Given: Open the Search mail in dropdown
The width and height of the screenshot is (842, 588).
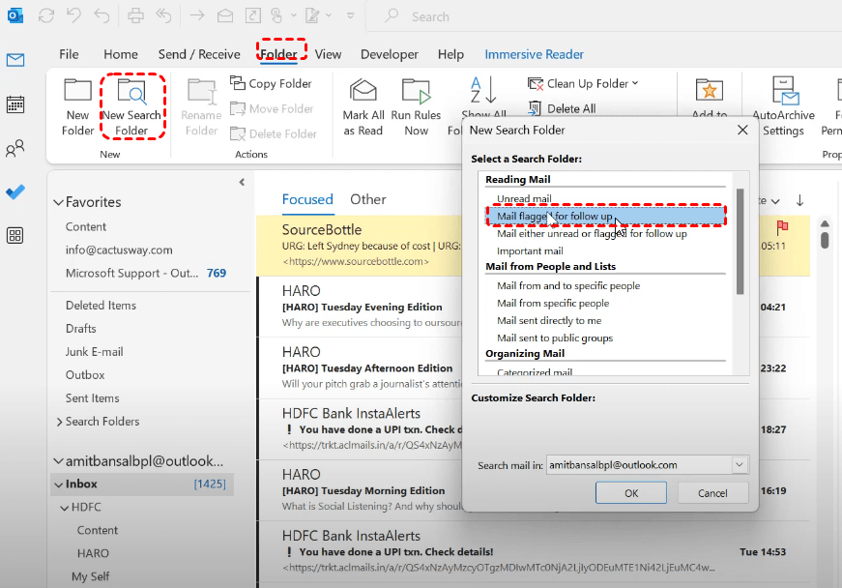Looking at the screenshot, I should click(740, 465).
